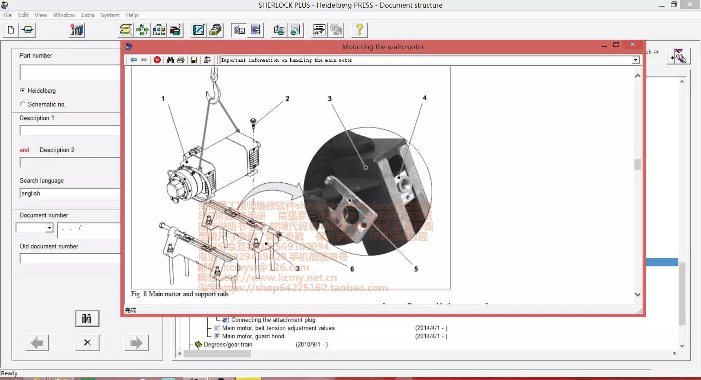Click the Fig. 8 main motor diagram
Viewport: 701px width, 380px height.
(291, 177)
